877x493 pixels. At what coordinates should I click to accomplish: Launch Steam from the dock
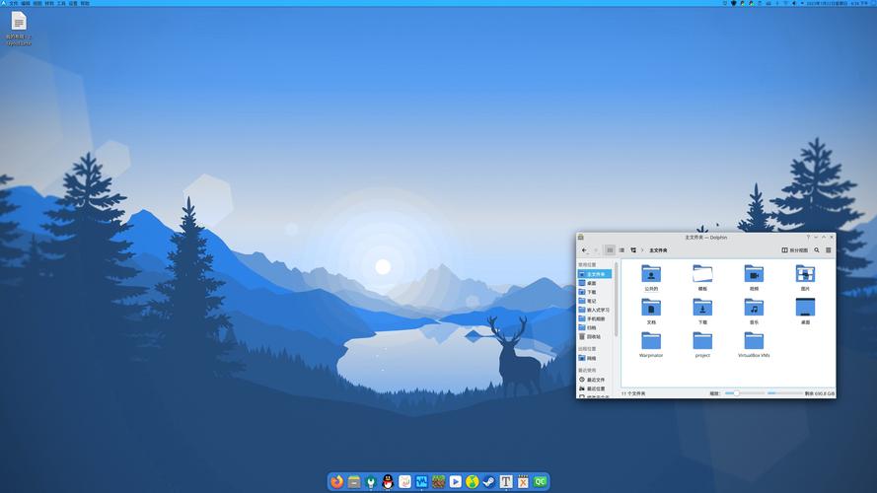488,482
